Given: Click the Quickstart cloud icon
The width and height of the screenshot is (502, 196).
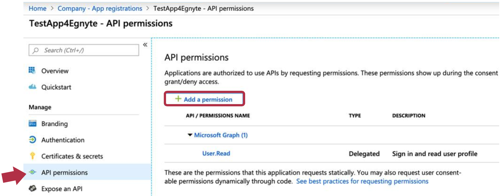Looking at the screenshot, I should click(x=32, y=87).
